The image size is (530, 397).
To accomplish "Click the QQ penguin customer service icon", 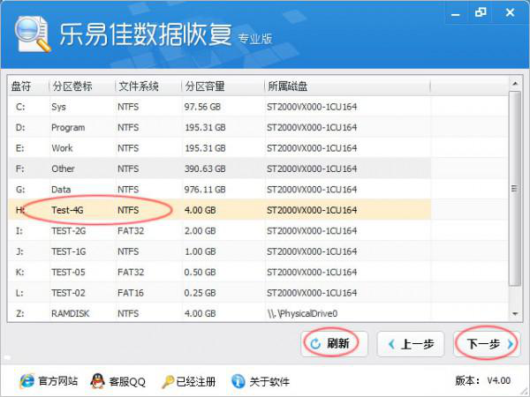I will 97,381.
